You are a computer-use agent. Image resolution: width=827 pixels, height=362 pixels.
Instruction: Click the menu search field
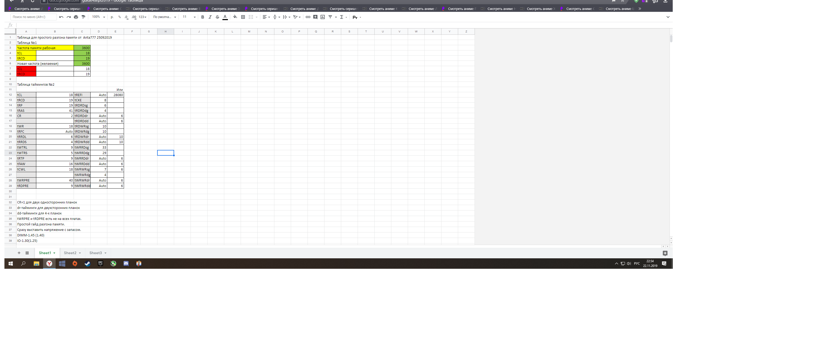[x=33, y=17]
